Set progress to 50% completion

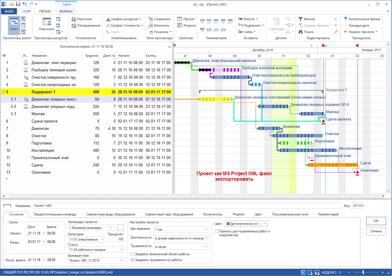(x=216, y=21)
